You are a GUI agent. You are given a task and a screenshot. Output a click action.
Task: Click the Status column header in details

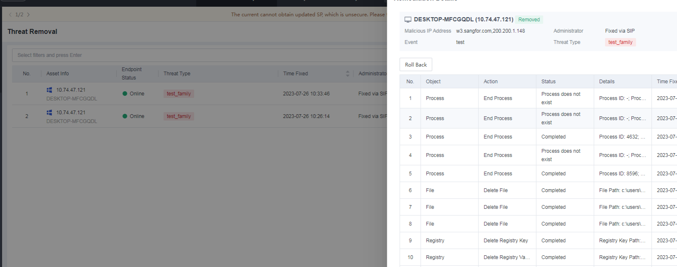coord(548,82)
